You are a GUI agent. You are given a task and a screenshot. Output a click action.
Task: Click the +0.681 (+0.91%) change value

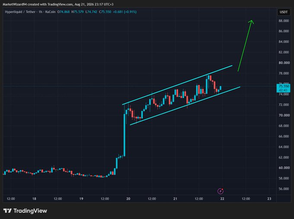click(125, 12)
